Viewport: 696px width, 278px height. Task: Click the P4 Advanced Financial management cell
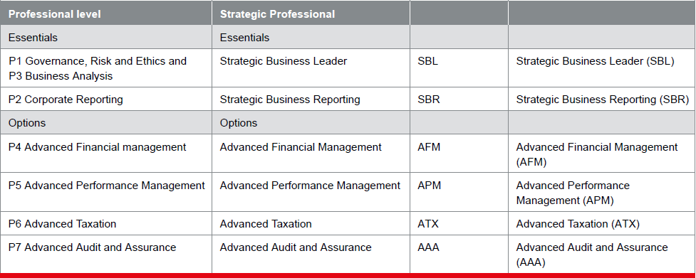[105, 154]
